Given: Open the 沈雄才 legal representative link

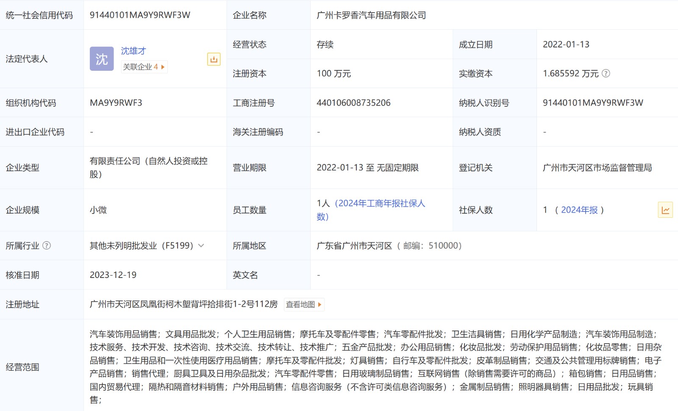Looking at the screenshot, I should 133,51.
